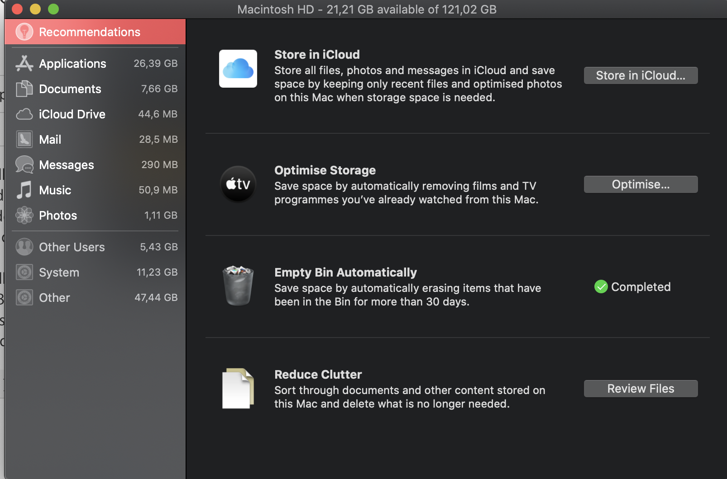Viewport: 727px width, 479px height.
Task: Click the Completed status text
Action: pos(641,287)
